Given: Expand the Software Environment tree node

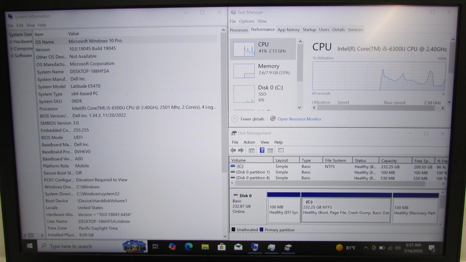Looking at the screenshot, I should click(x=12, y=55).
